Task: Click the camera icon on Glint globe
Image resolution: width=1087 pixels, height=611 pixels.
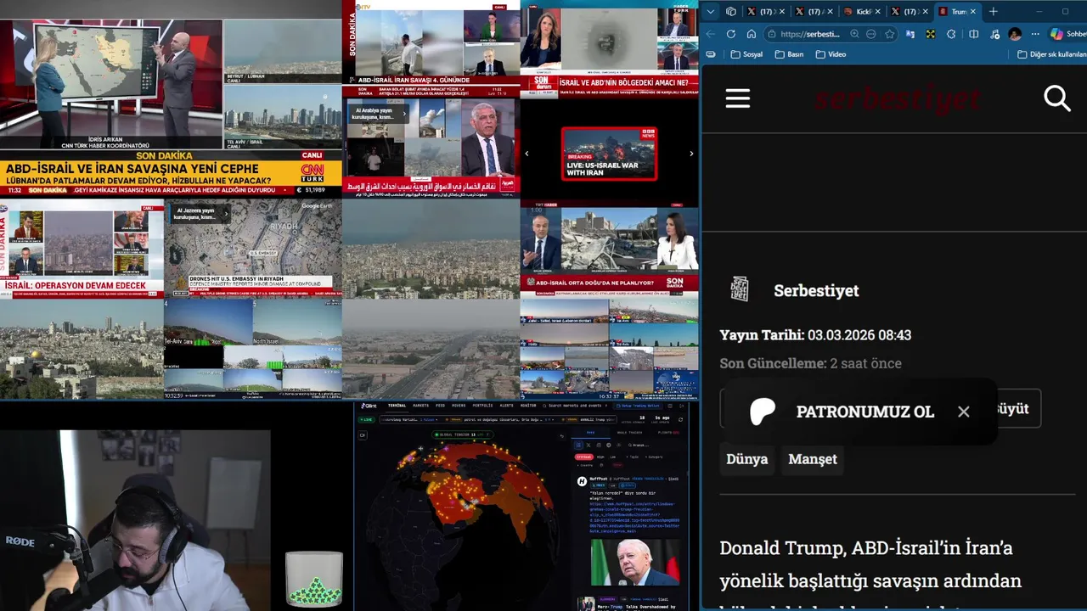Action: [363, 435]
